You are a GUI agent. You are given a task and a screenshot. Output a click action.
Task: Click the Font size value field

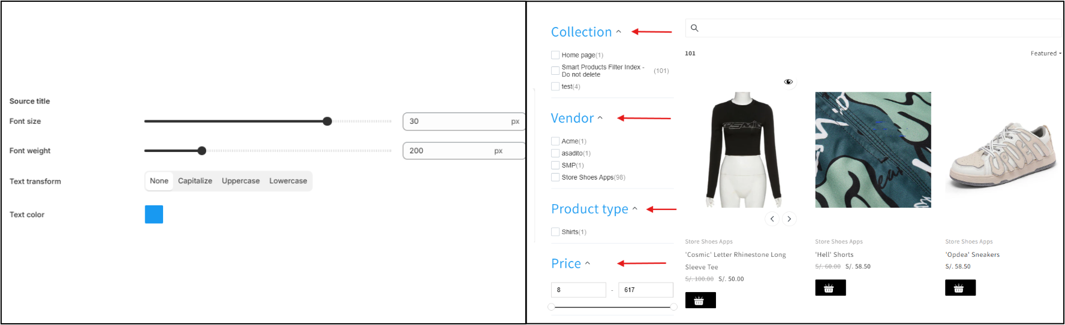pos(457,122)
